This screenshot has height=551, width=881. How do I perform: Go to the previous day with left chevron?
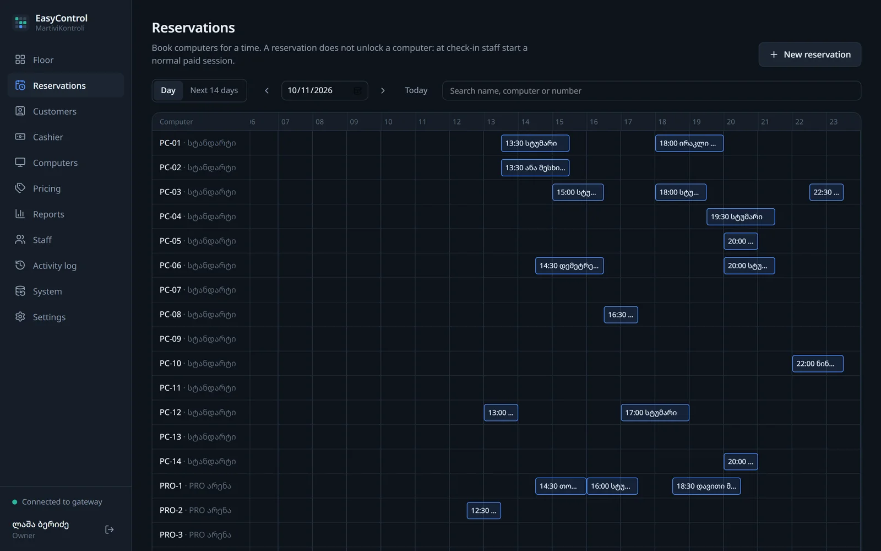click(267, 90)
